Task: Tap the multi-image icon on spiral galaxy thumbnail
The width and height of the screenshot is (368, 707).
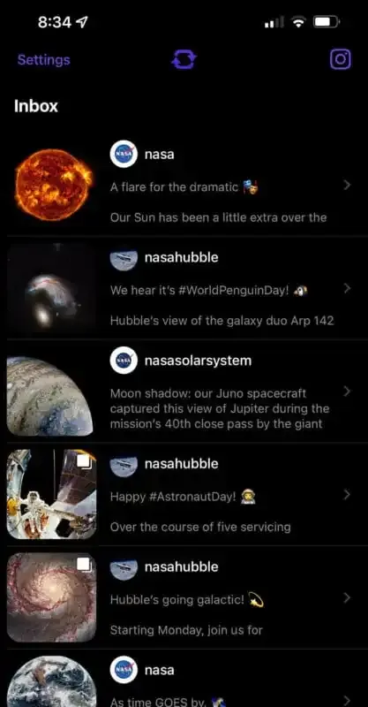Action: pos(84,564)
